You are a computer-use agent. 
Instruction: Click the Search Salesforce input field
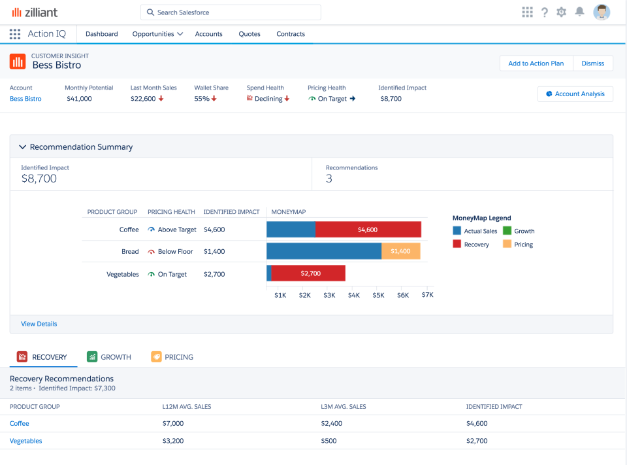pyautogui.click(x=230, y=12)
